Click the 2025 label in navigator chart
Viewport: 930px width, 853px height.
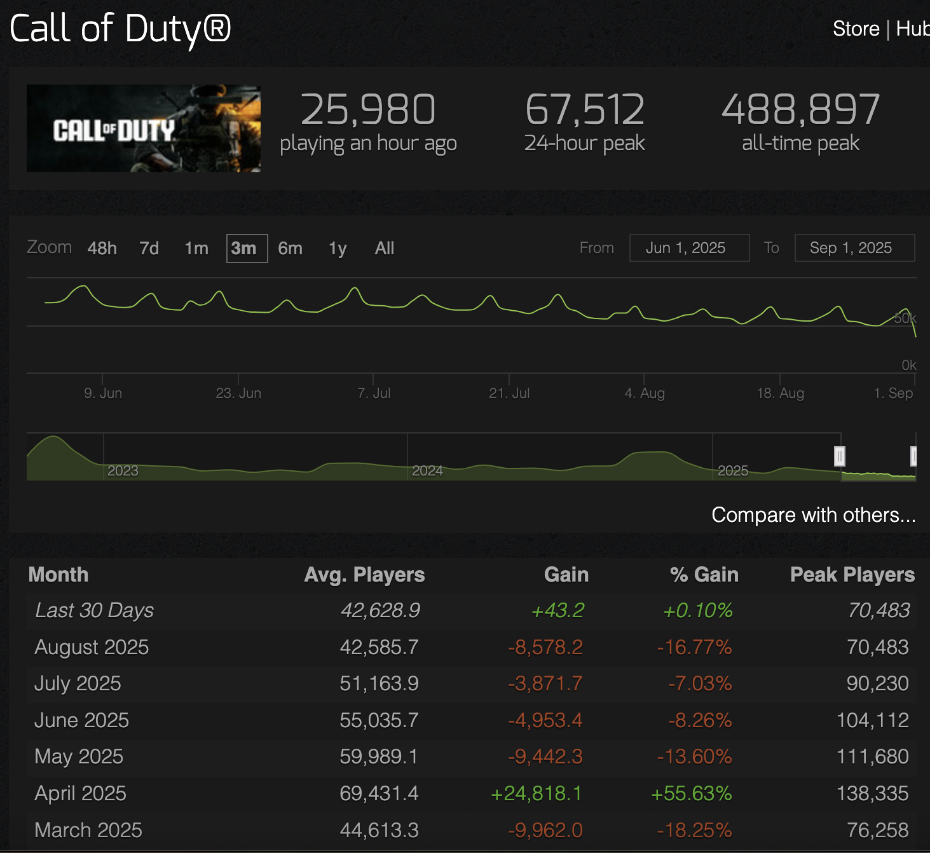point(733,470)
